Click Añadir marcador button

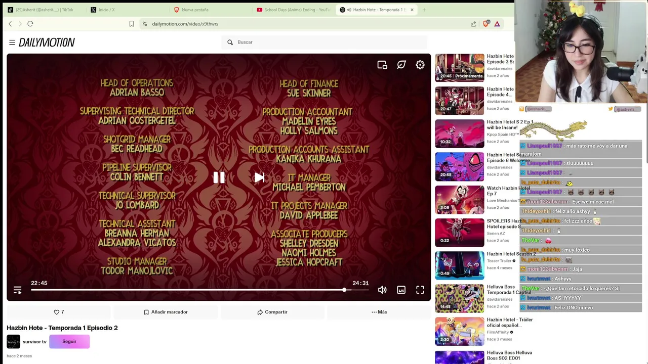tap(166, 312)
